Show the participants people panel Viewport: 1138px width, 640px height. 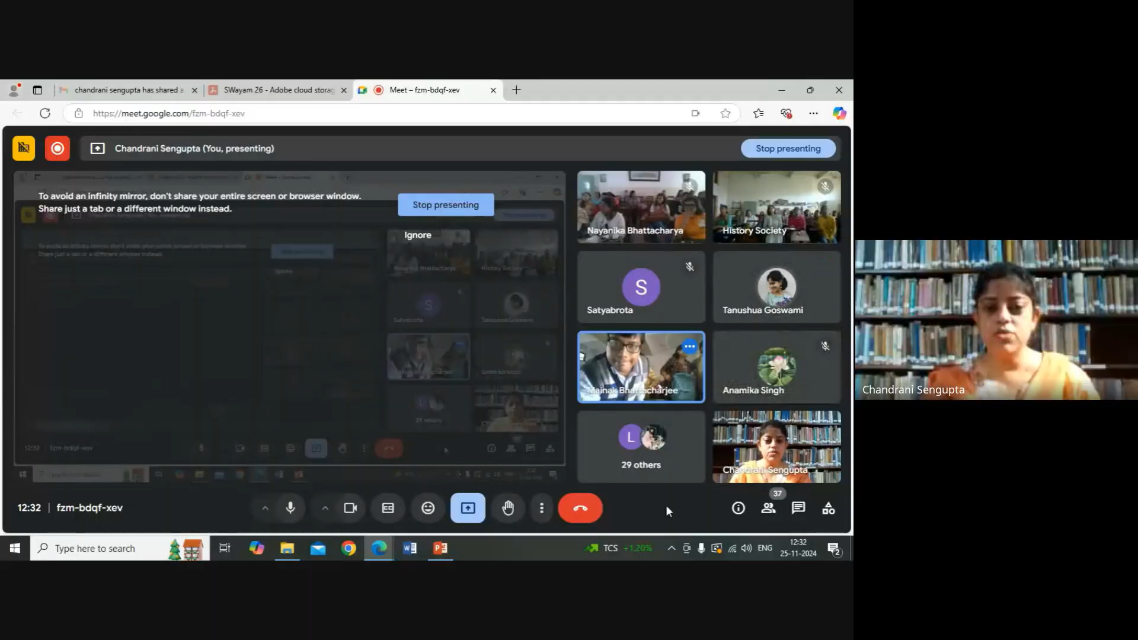pos(768,508)
